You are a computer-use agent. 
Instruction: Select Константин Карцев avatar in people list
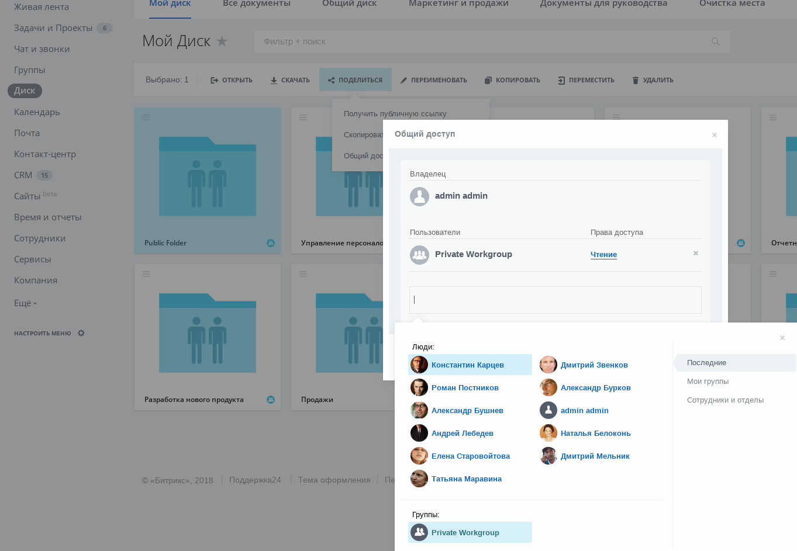point(419,365)
